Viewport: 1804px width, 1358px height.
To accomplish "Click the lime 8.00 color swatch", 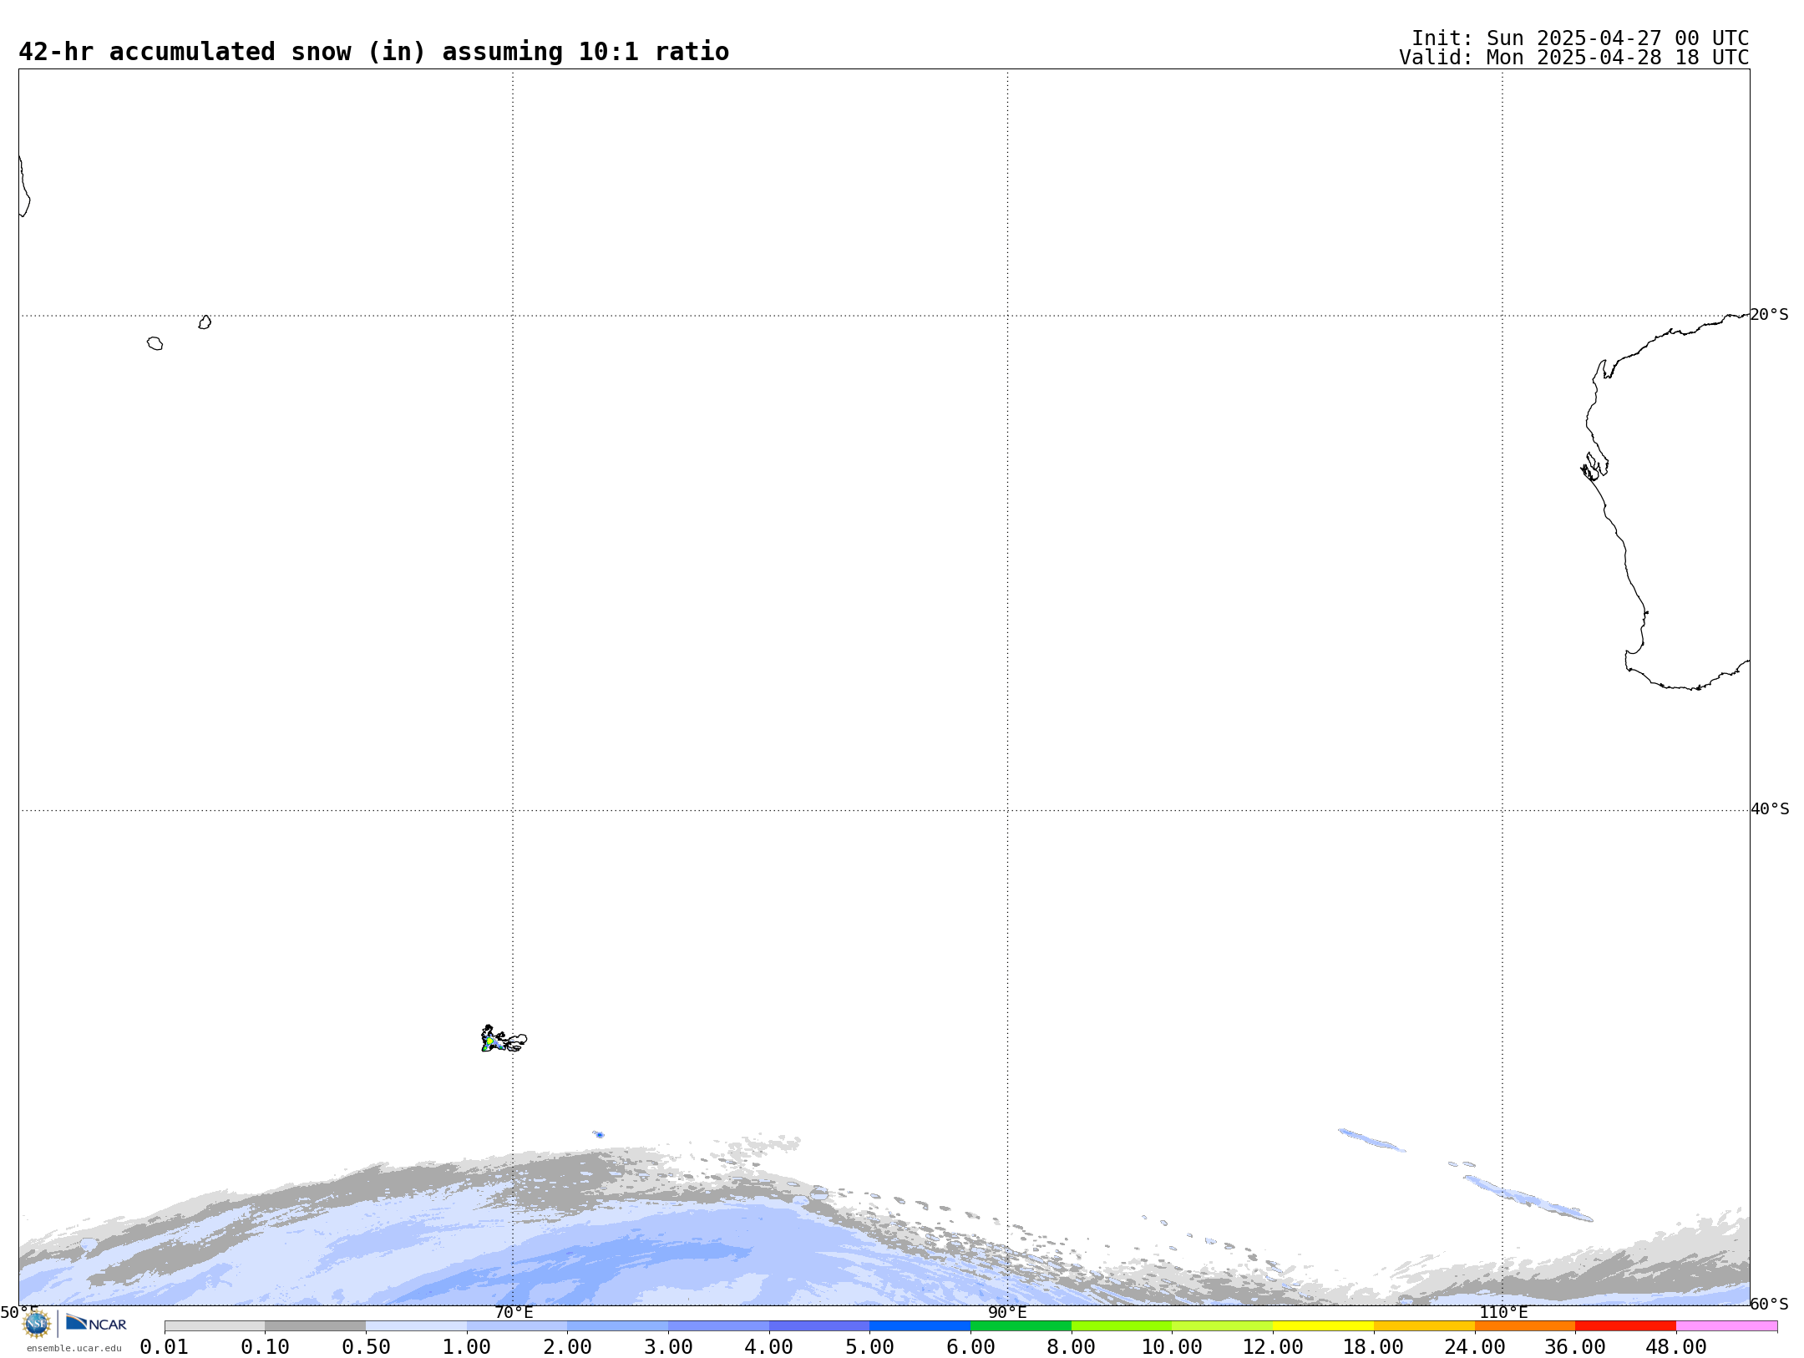I will (1122, 1326).
